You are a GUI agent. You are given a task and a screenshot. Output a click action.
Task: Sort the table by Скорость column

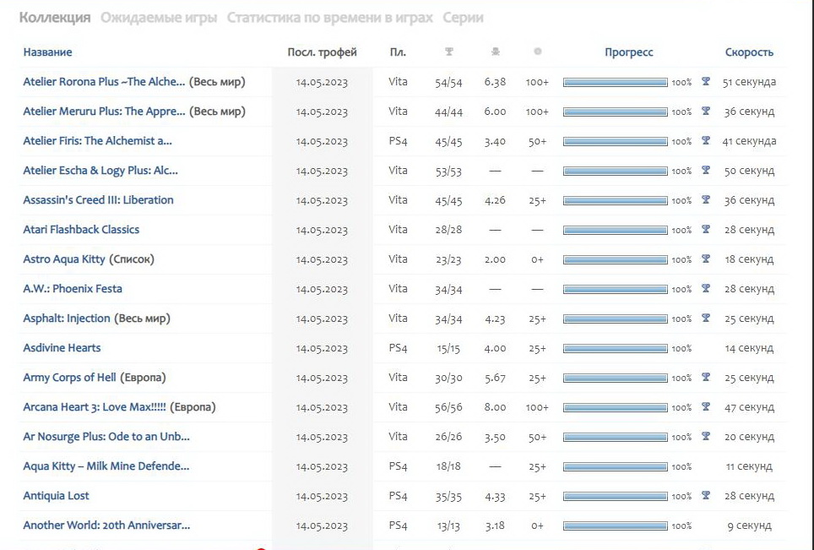pos(748,52)
